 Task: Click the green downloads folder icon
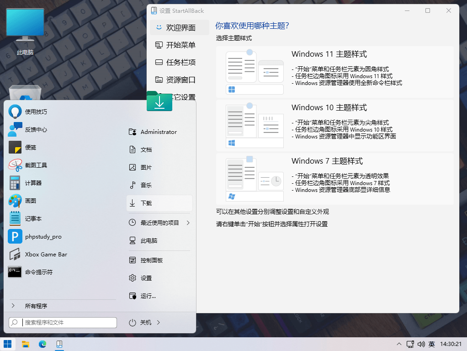[x=159, y=101]
